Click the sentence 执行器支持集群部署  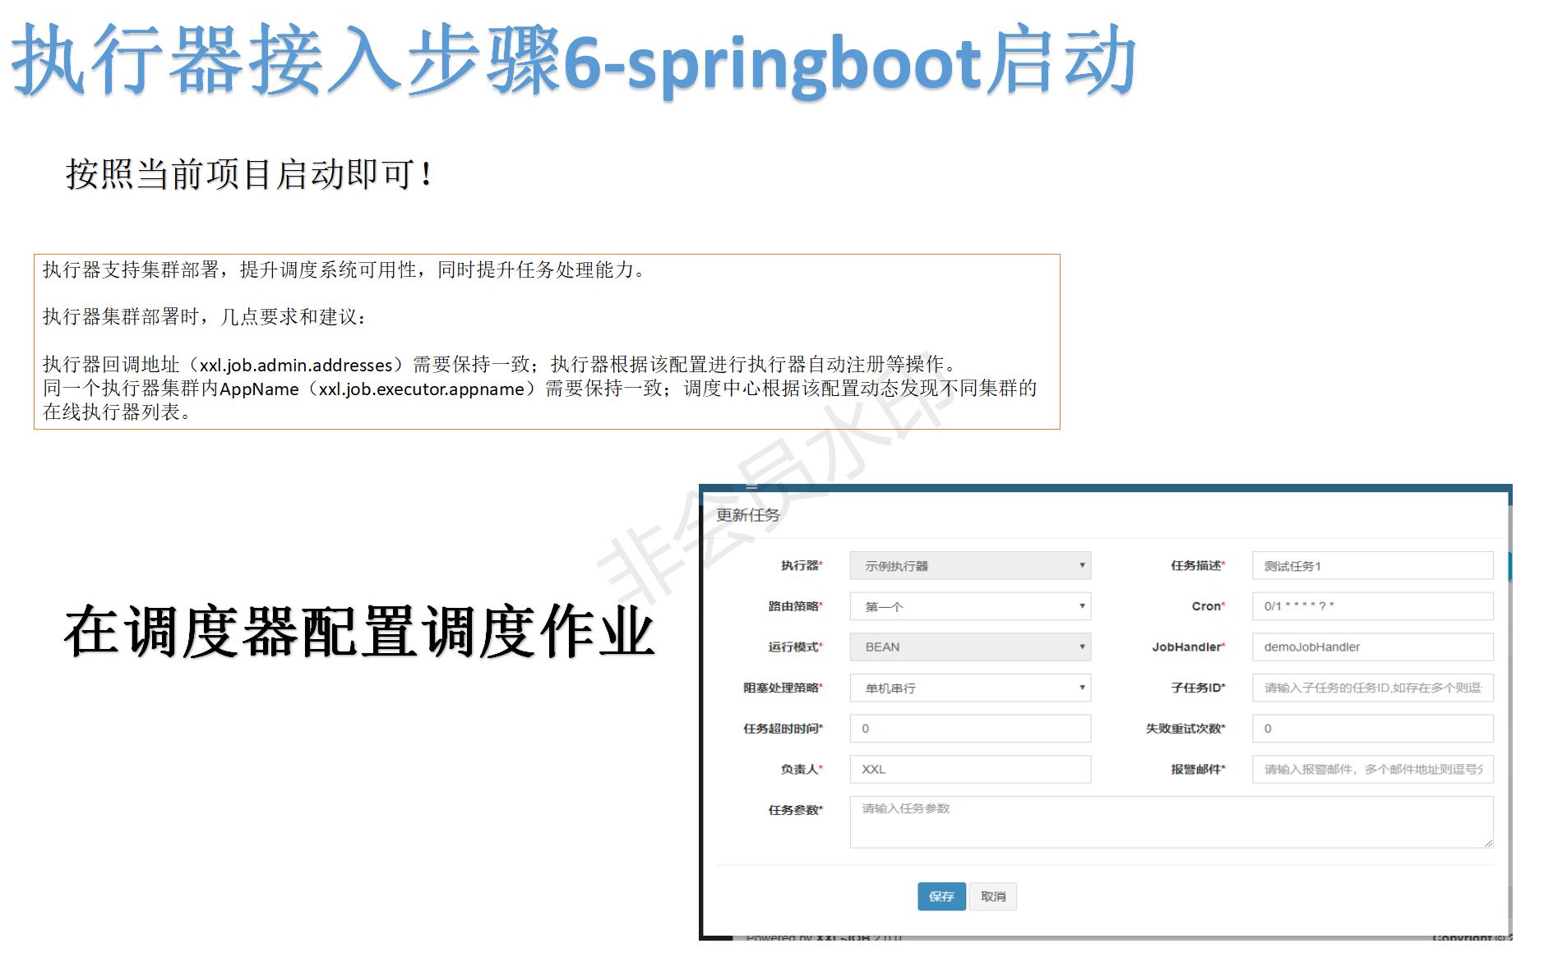point(132,269)
